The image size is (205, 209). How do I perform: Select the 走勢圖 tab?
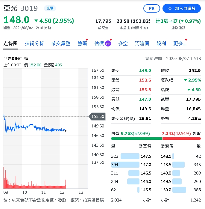pyautogui.click(x=10, y=43)
